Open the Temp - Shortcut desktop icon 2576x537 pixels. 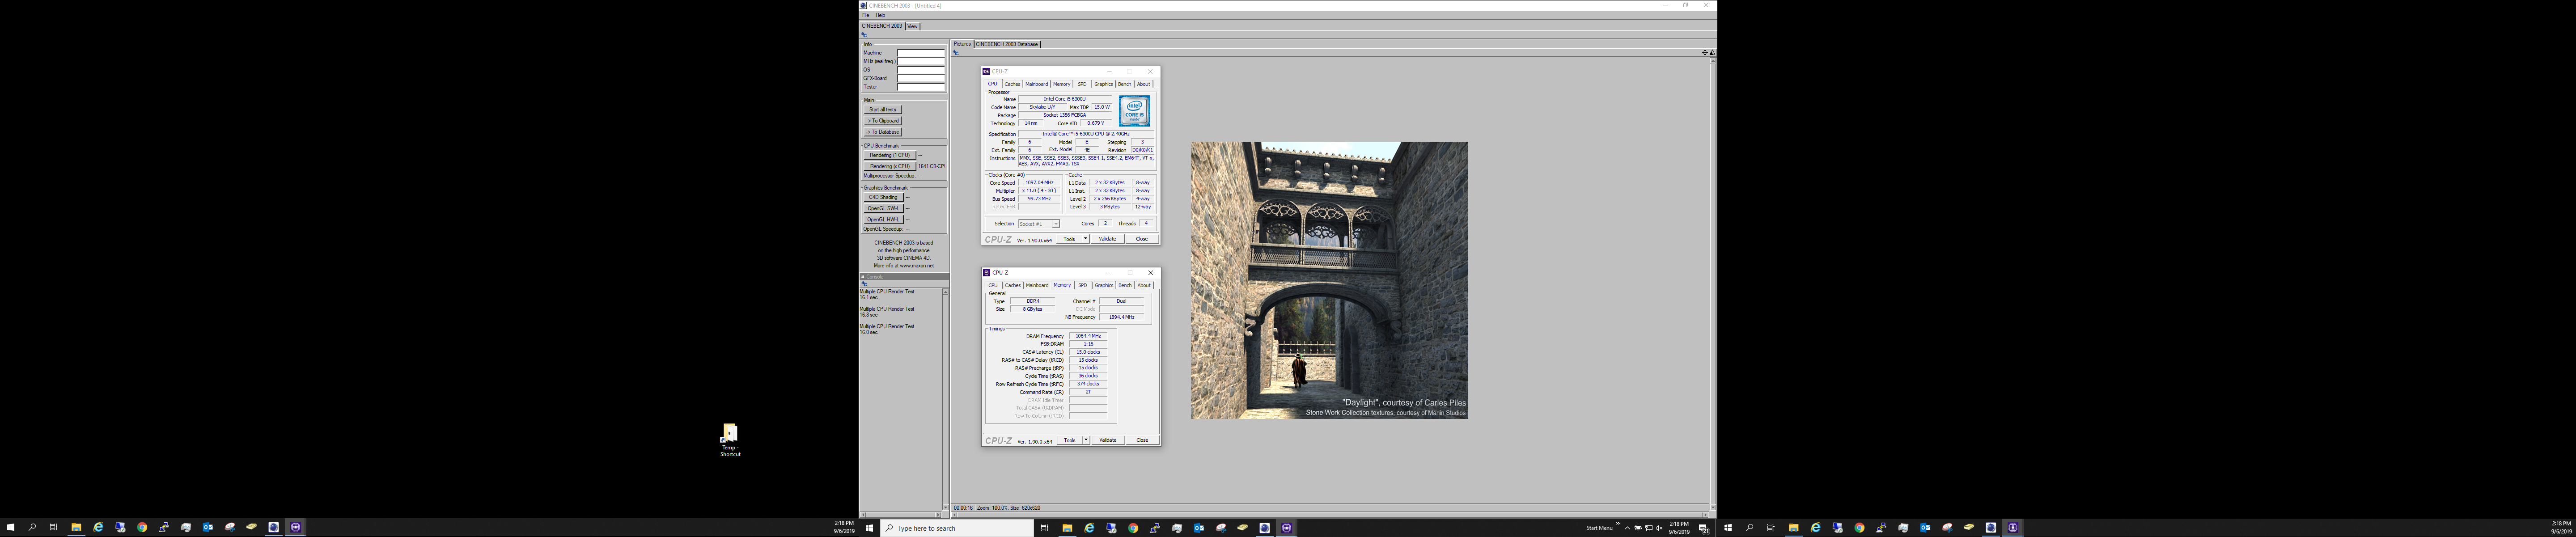(x=730, y=440)
